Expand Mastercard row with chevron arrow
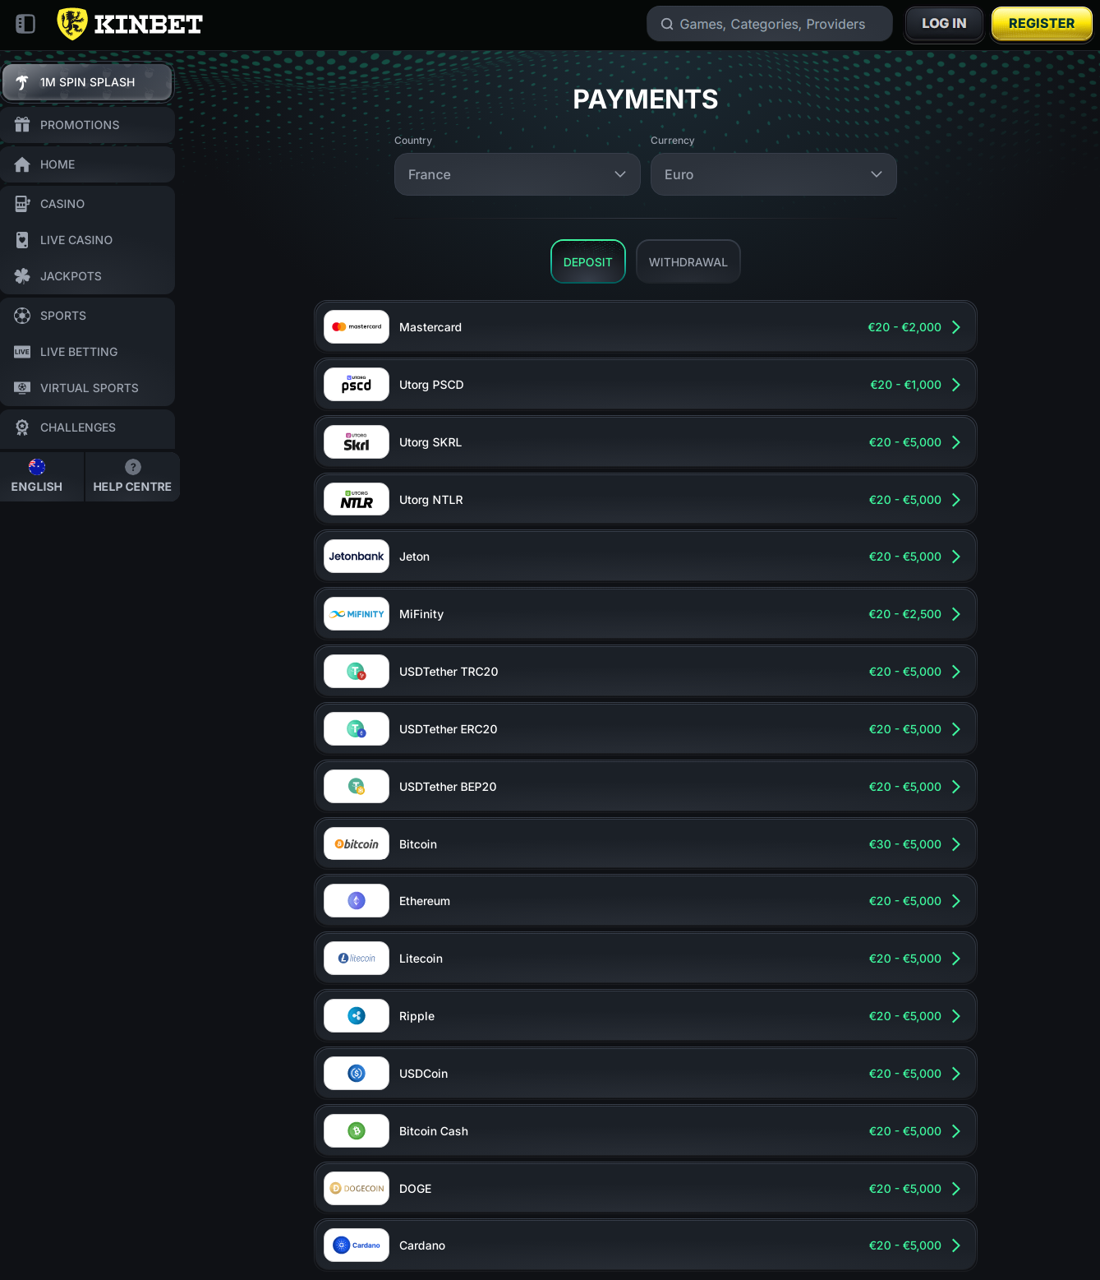 tap(955, 327)
